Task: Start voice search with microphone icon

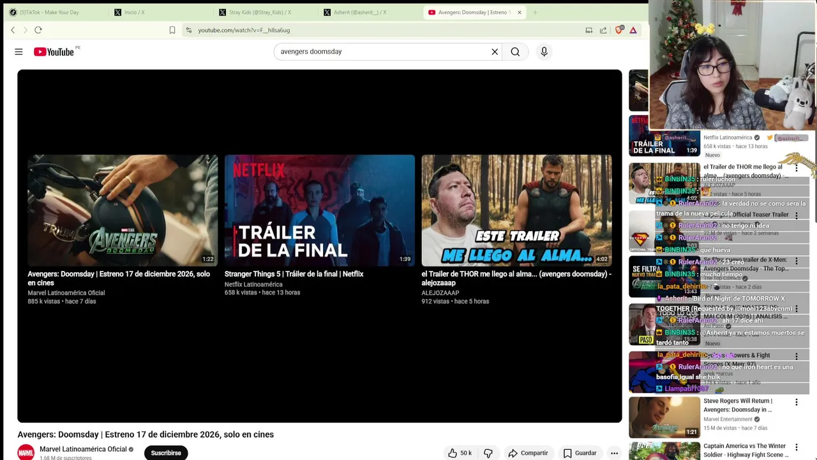Action: (x=544, y=52)
